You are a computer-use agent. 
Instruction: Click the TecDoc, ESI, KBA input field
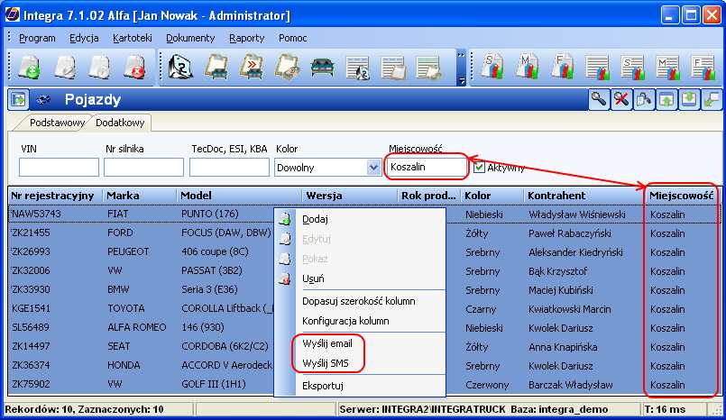229,168
